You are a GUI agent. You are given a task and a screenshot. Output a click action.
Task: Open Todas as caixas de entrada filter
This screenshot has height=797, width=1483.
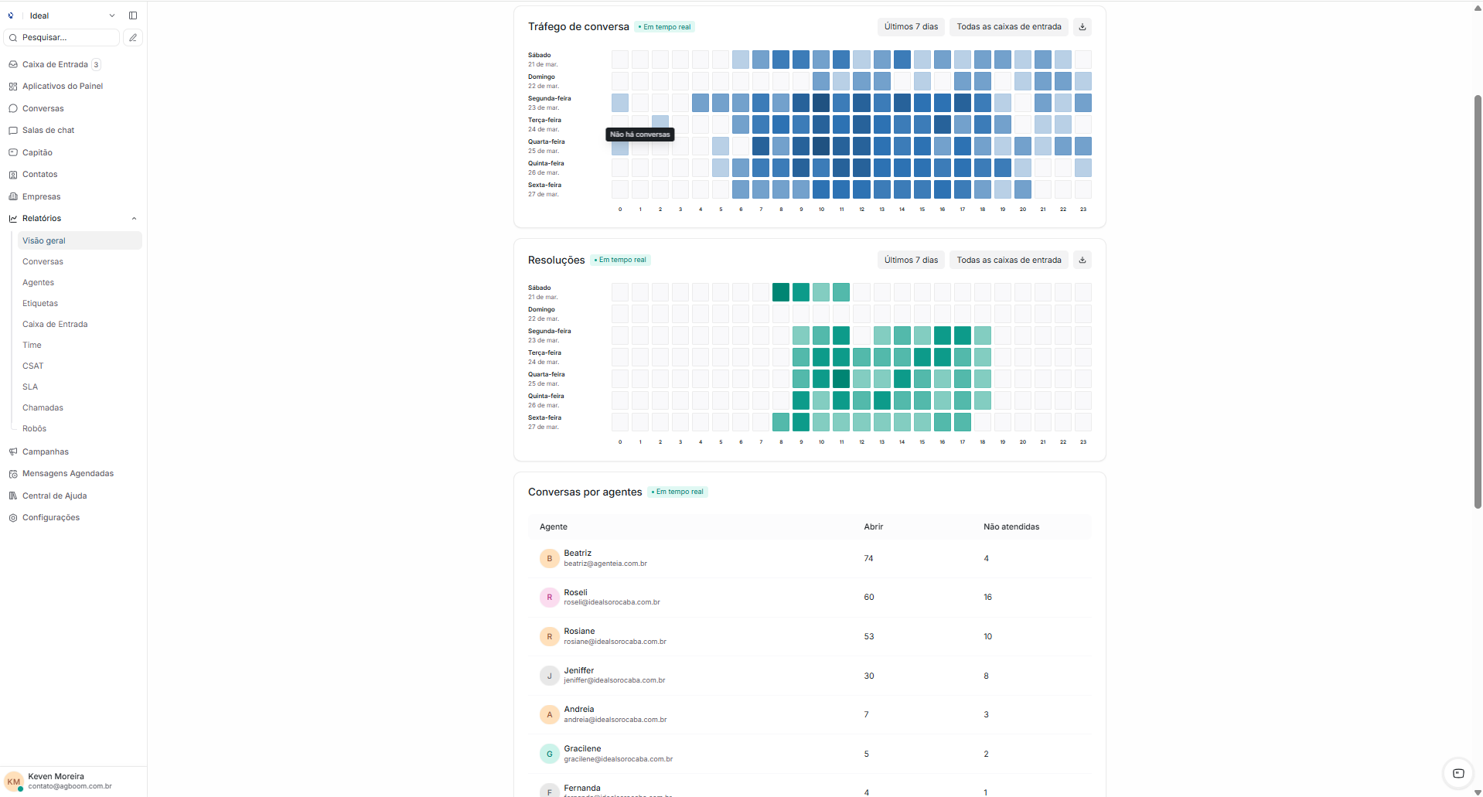pyautogui.click(x=1008, y=26)
